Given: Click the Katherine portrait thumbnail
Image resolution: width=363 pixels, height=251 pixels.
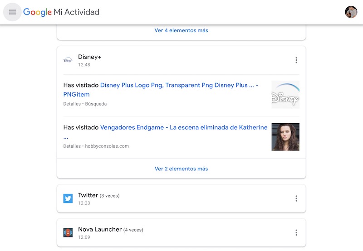Looking at the screenshot, I should coord(285,137).
